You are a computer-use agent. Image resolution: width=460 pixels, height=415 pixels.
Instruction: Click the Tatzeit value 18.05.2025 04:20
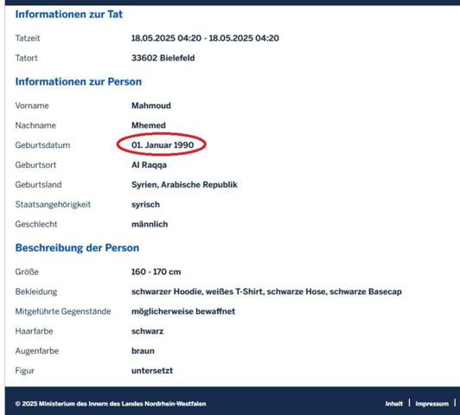[x=205, y=38]
